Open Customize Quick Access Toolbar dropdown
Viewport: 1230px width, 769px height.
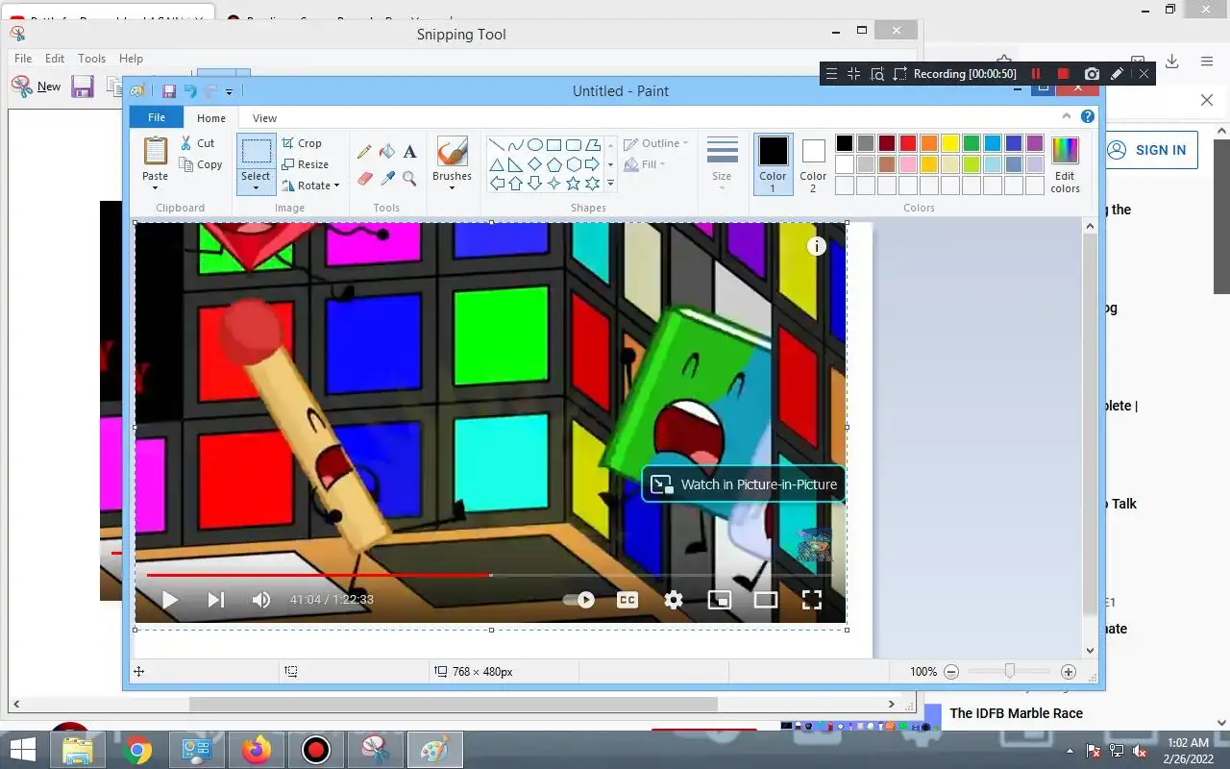click(229, 92)
